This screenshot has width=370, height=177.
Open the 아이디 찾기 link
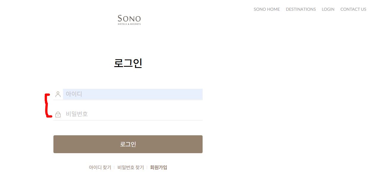pos(100,167)
